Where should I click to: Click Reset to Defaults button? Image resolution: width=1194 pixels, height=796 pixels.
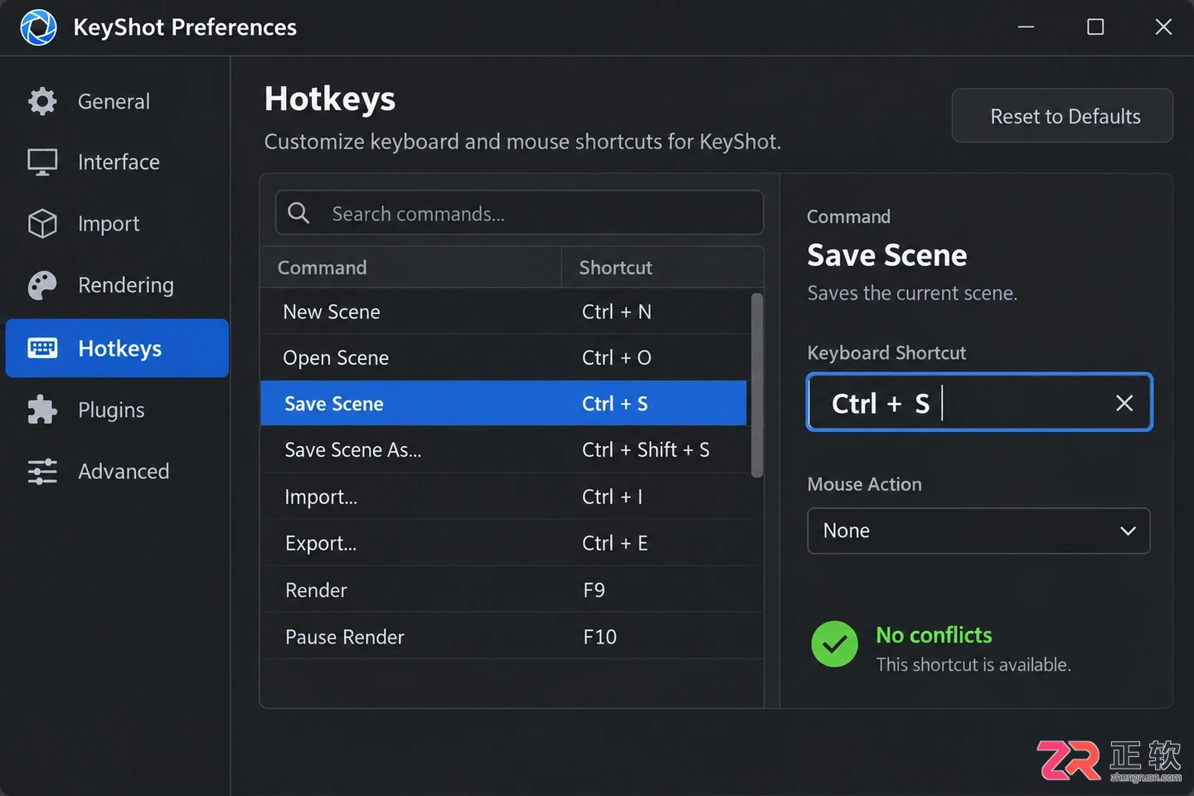click(1062, 116)
